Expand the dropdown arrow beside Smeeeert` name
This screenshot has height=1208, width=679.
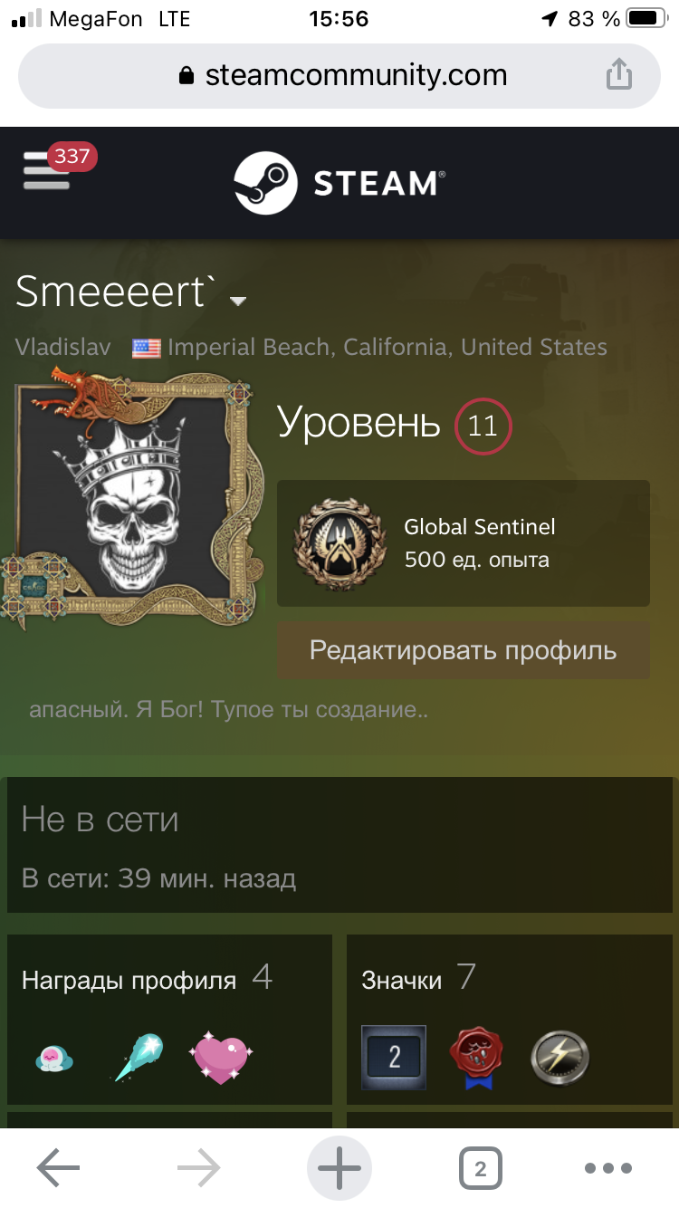coord(238,302)
